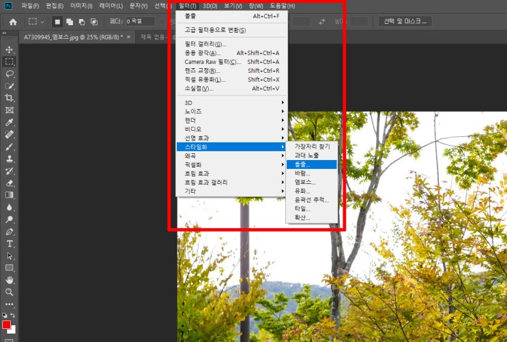This screenshot has height=342, width=507.
Task: Click the 선택 및 마스크 ... button
Action: click(405, 21)
